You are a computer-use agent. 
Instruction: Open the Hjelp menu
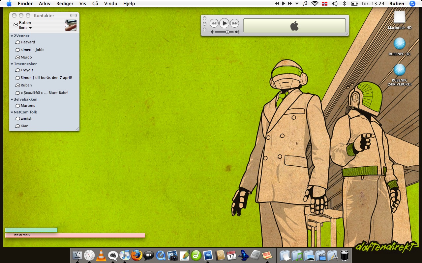click(129, 4)
